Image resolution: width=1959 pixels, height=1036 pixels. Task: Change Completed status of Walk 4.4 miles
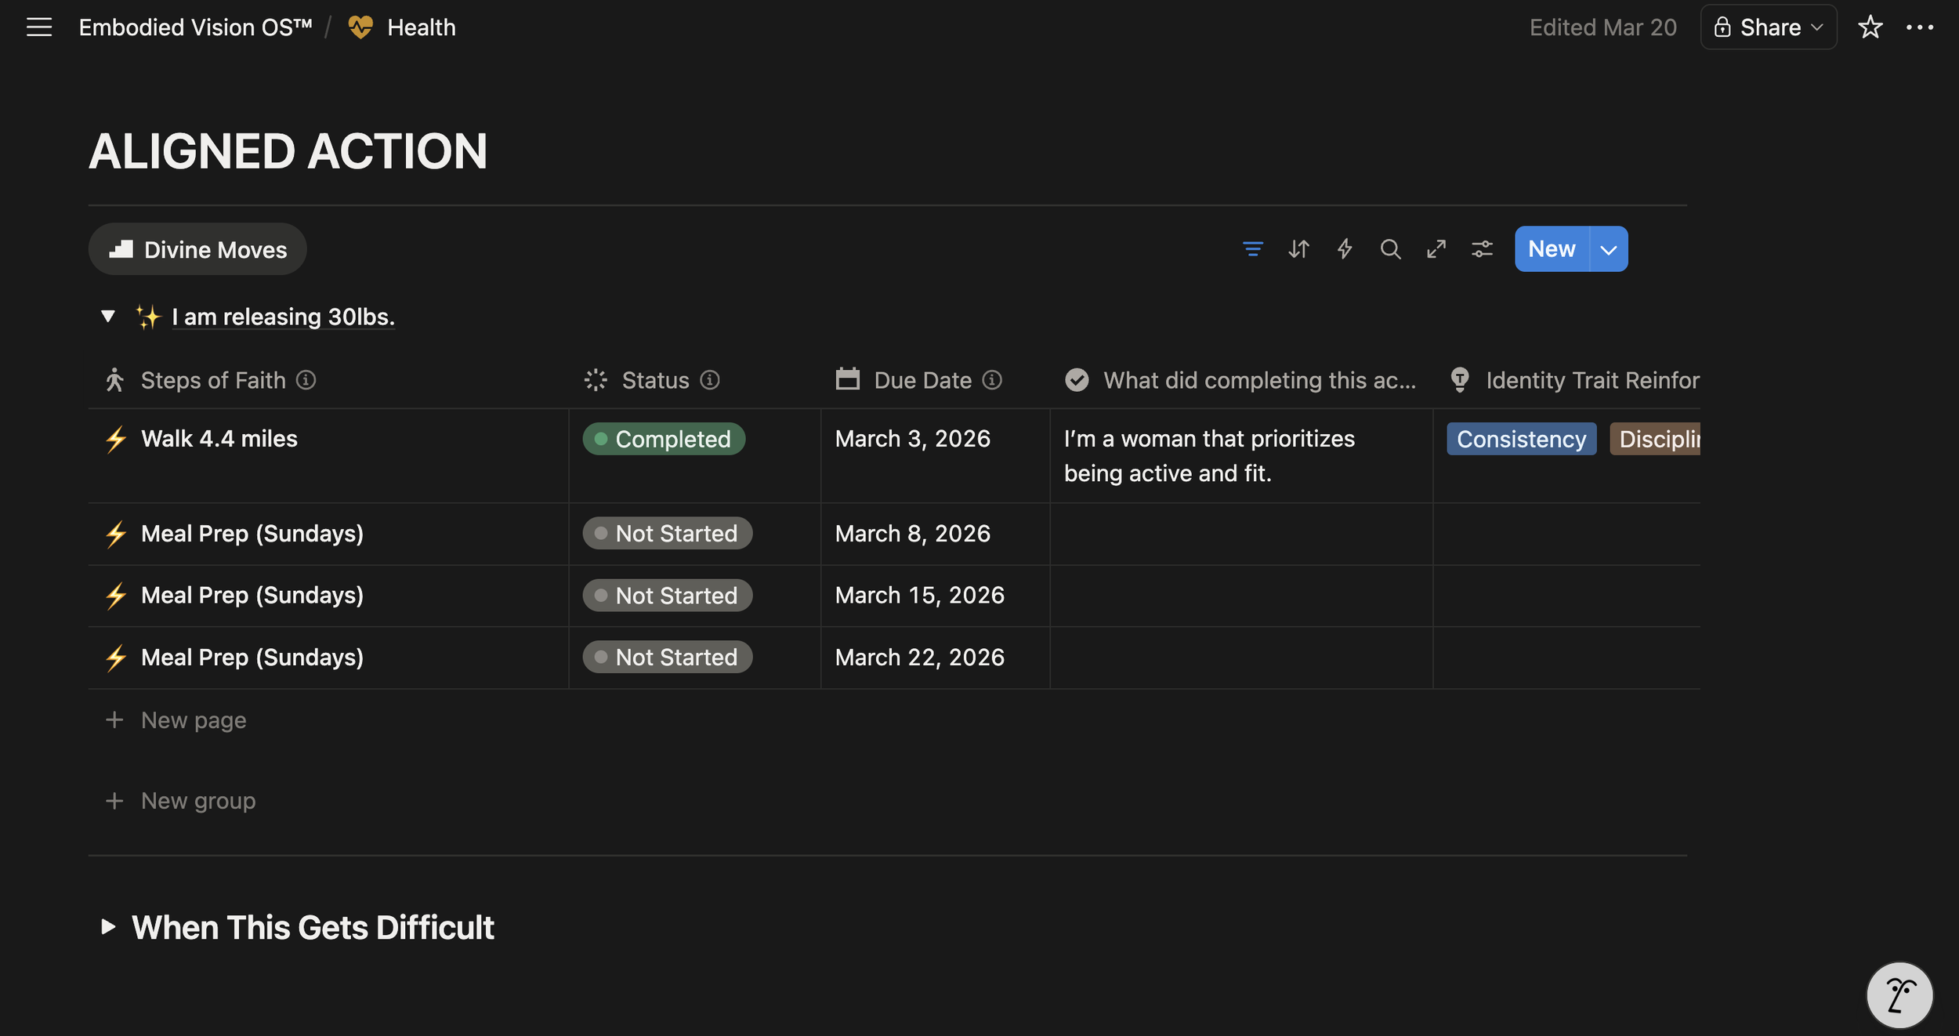click(664, 439)
